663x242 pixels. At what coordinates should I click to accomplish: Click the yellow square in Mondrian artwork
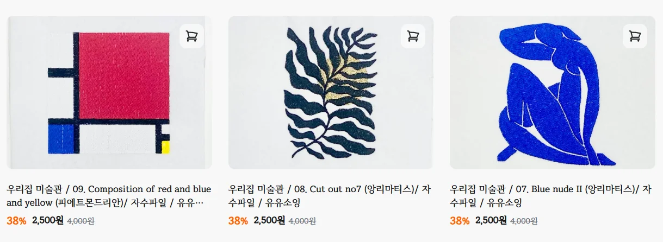click(166, 147)
